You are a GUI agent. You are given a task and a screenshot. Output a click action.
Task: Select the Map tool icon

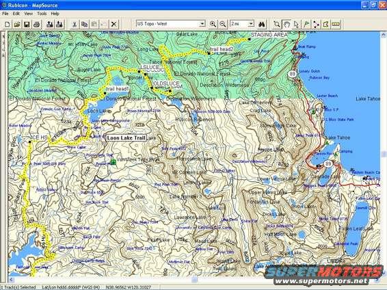[x=326, y=24]
